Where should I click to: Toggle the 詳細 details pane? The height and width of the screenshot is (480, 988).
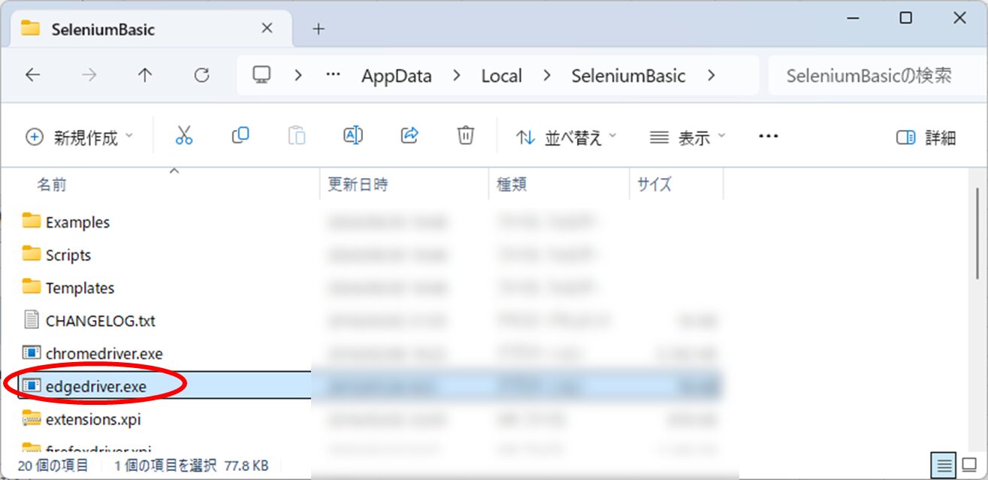click(926, 137)
